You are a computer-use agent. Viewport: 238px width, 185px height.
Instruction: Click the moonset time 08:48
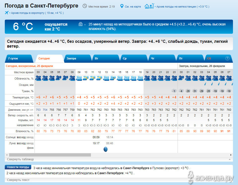point(110,143)
